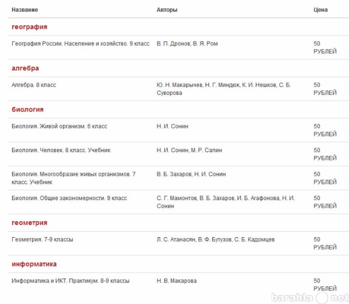Screen dimensions: 349x304
Task: Click the Авторы column header
Action: coord(167,10)
